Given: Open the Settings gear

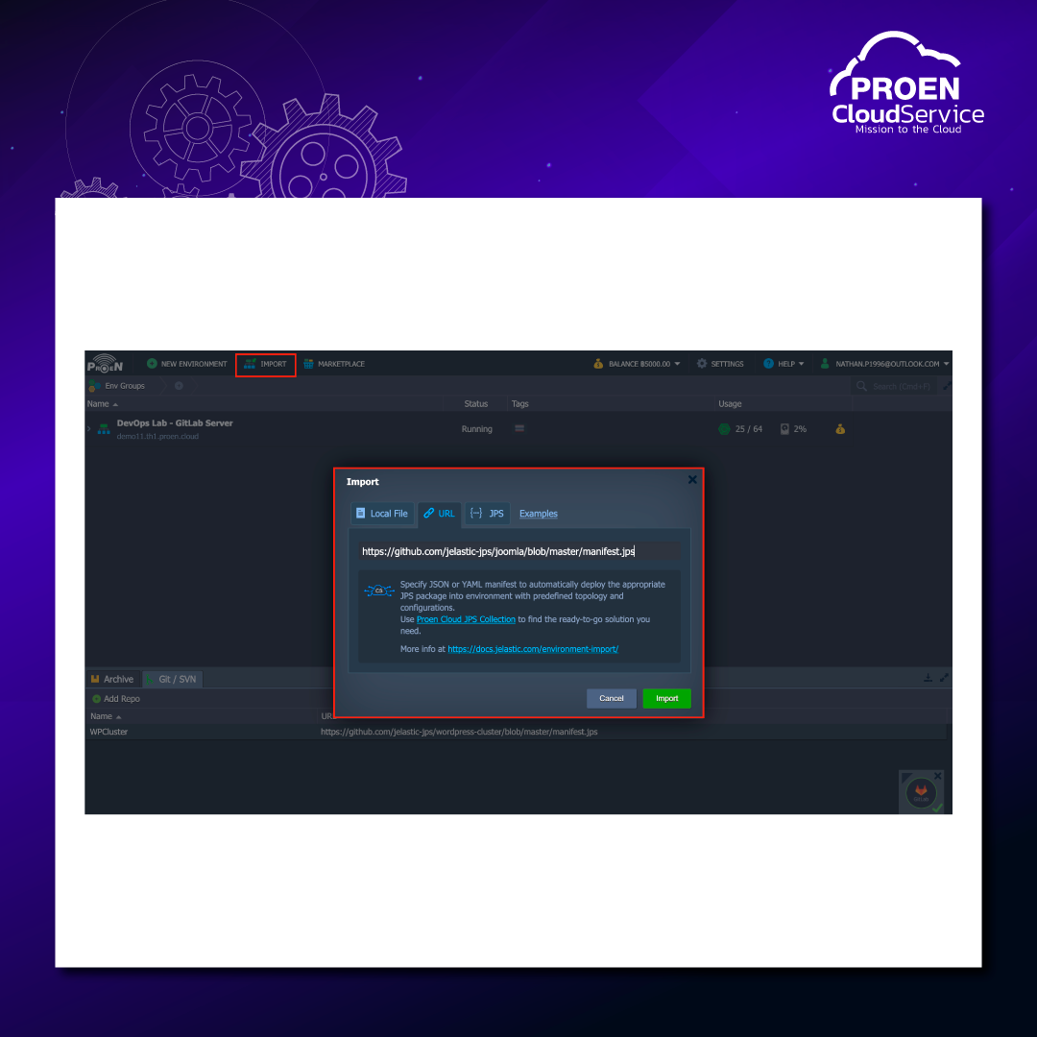Looking at the screenshot, I should coord(720,364).
